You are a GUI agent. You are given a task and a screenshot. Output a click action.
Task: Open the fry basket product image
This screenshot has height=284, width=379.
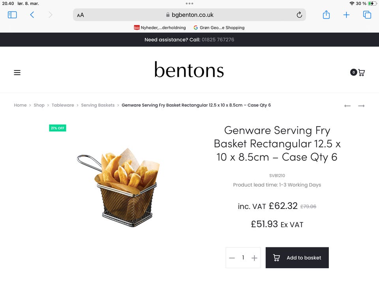(x=118, y=185)
